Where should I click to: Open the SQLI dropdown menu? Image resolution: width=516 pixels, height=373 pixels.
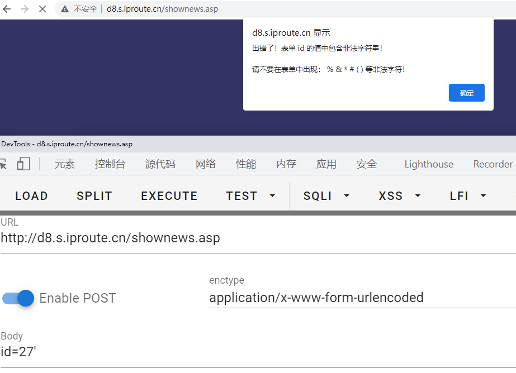tap(326, 196)
